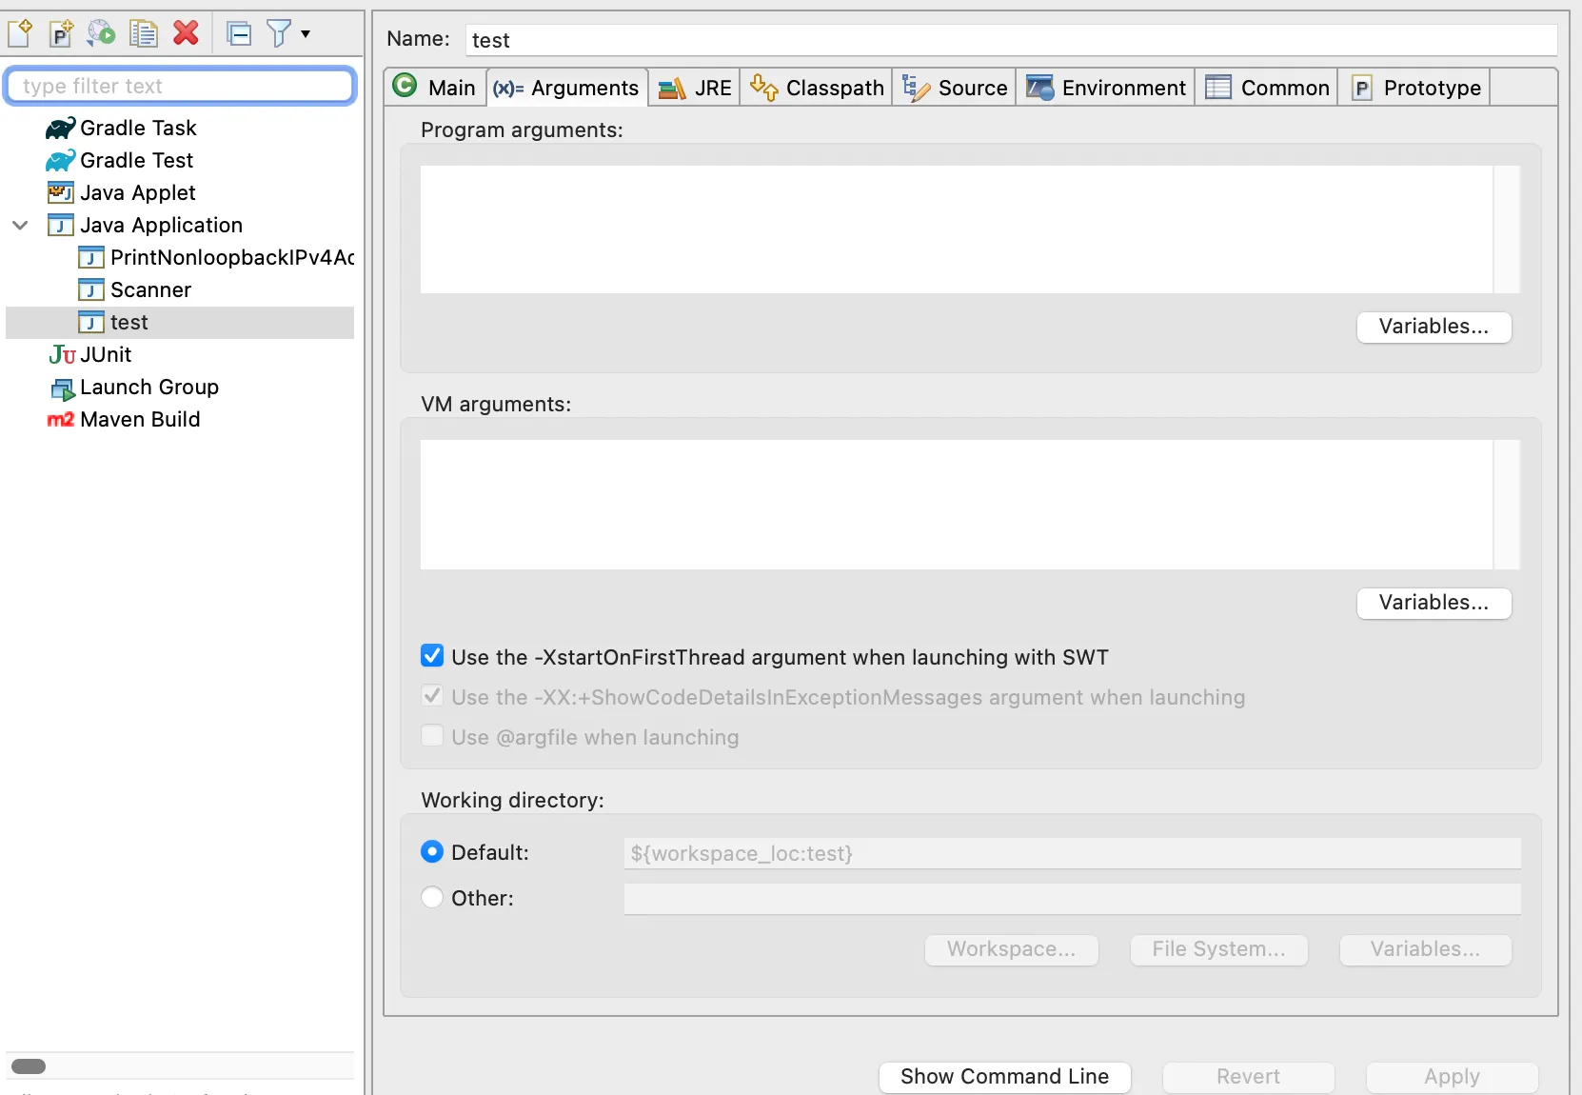Collapse the Java Application tree node
Image resolution: width=1582 pixels, height=1095 pixels.
point(20,225)
